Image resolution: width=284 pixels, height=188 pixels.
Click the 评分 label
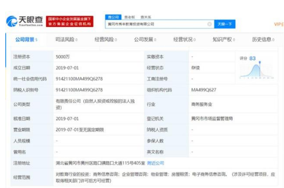(x=244, y=58)
